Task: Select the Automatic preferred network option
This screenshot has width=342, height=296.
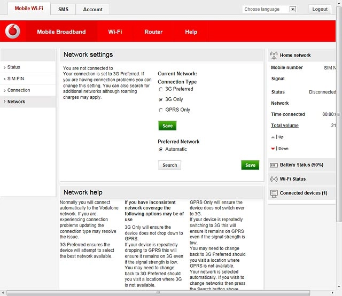Action: [161, 150]
